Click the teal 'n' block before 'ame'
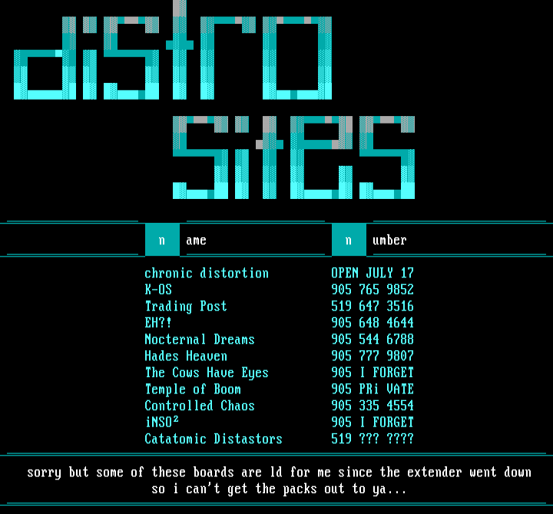 tap(161, 240)
